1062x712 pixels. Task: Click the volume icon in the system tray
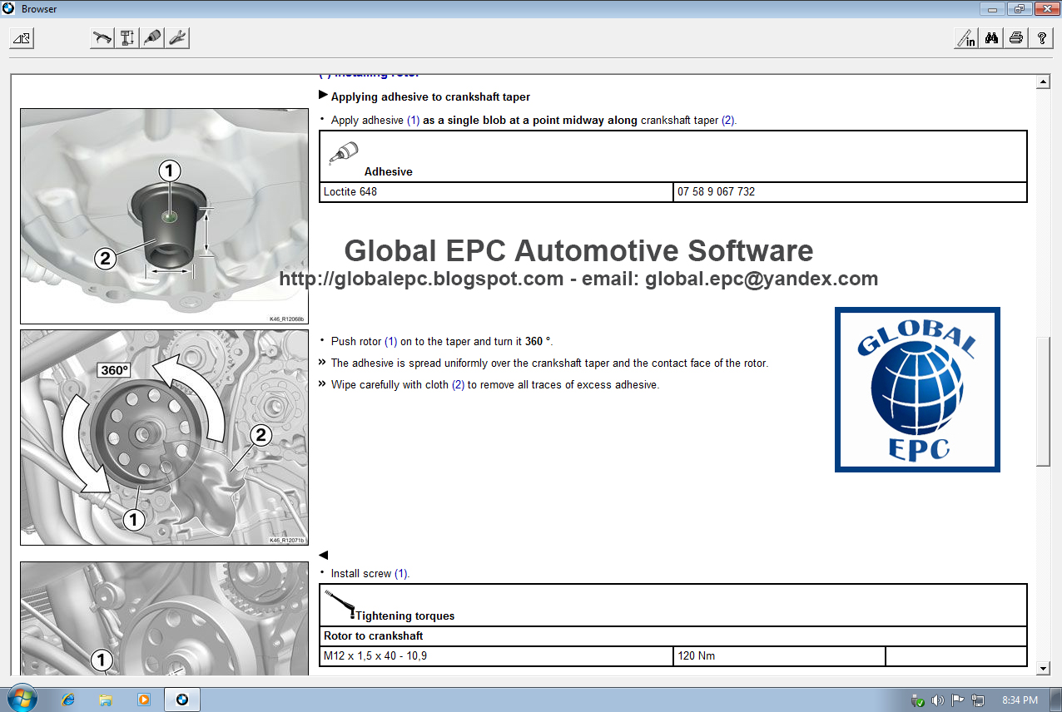(938, 700)
